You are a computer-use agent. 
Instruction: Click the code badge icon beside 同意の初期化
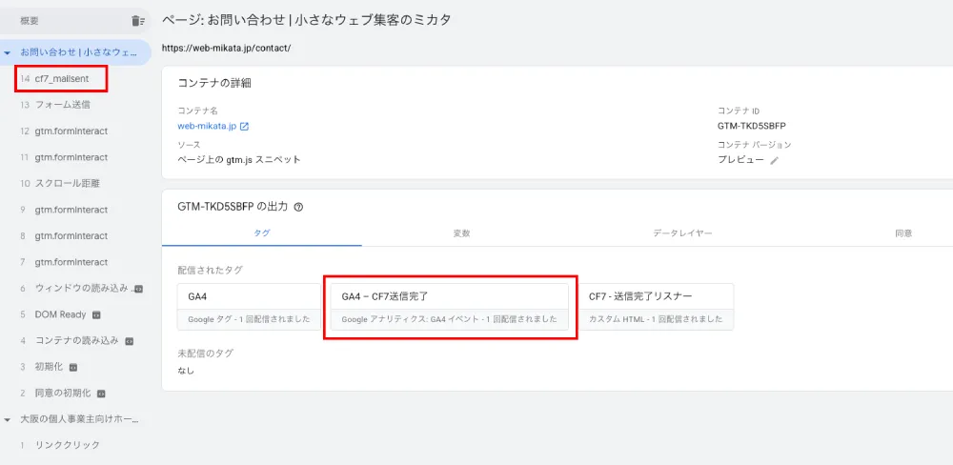tap(102, 394)
